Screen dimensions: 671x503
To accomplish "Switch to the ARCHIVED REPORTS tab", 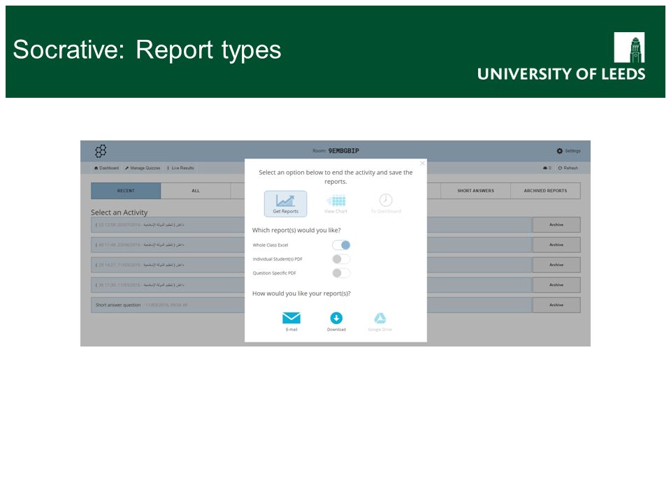I will click(x=545, y=191).
